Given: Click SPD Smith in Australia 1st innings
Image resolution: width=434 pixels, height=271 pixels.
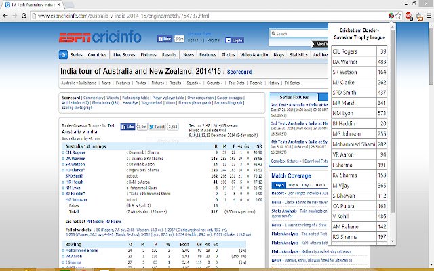Looking at the screenshot, I should click(75, 176).
